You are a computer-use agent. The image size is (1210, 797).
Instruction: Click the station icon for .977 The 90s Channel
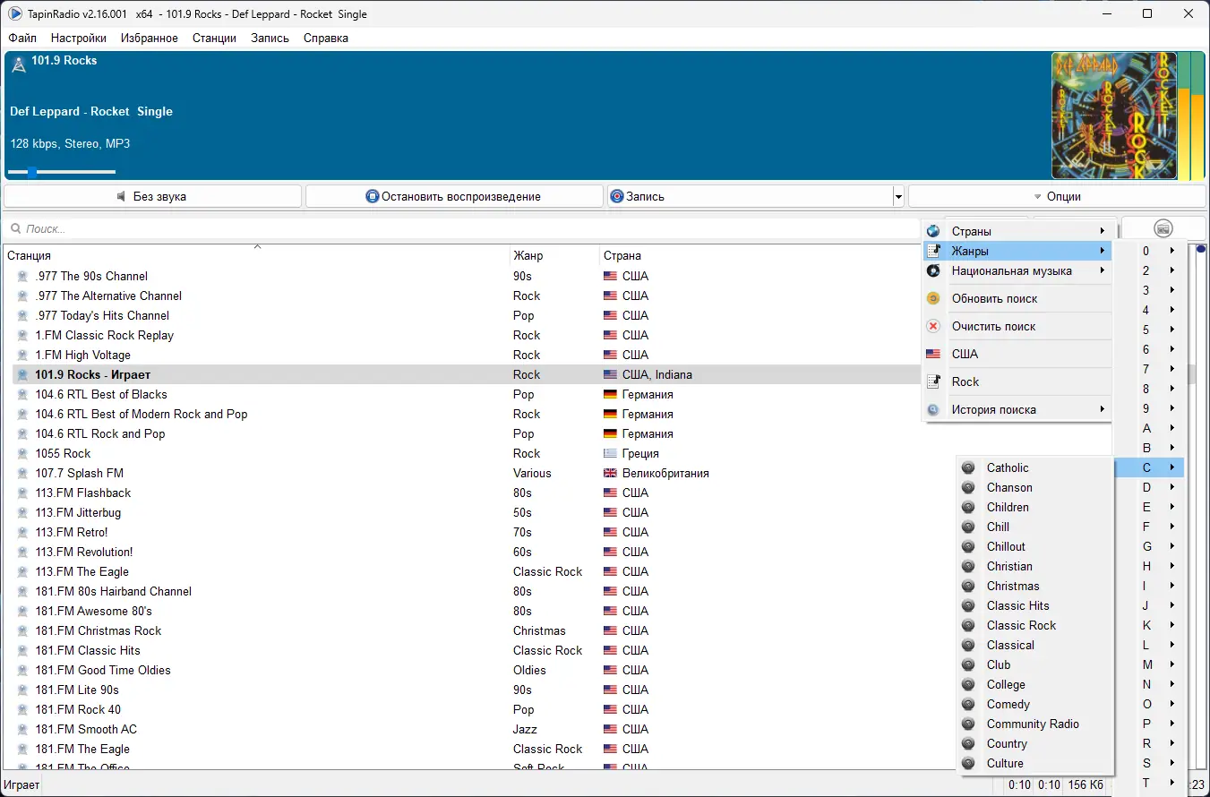click(23, 276)
